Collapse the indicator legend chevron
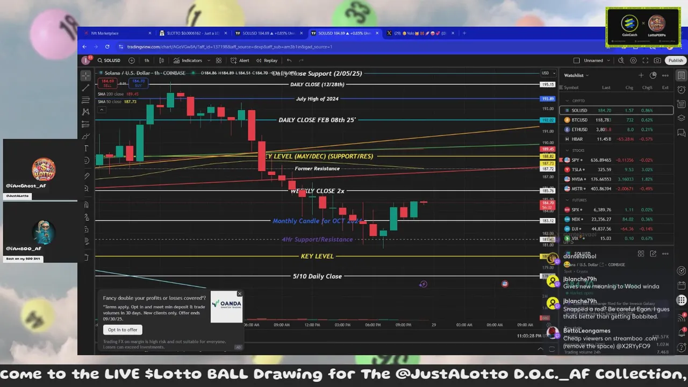The height and width of the screenshot is (387, 688). [102, 110]
